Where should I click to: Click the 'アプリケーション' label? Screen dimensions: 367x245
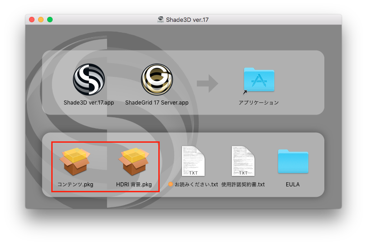259,103
